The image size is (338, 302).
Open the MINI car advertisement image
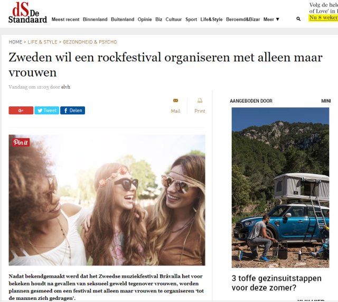280,187
